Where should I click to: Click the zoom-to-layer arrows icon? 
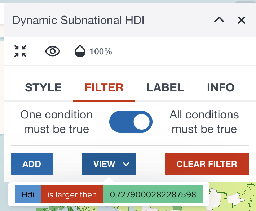point(20,51)
